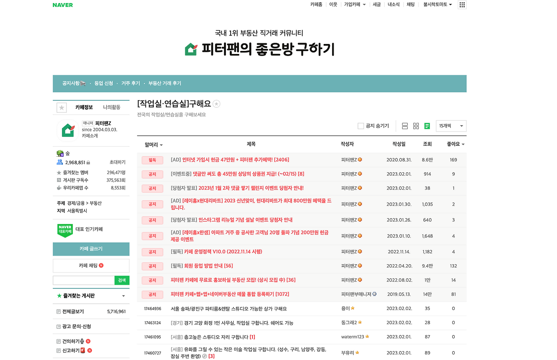Toggle the favorite star next to 작업실·연습실 구해요
Viewport: 557px width, 360px height.
coord(216,104)
